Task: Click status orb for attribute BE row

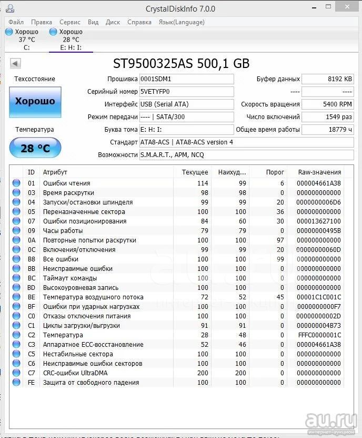Action: coord(16,297)
